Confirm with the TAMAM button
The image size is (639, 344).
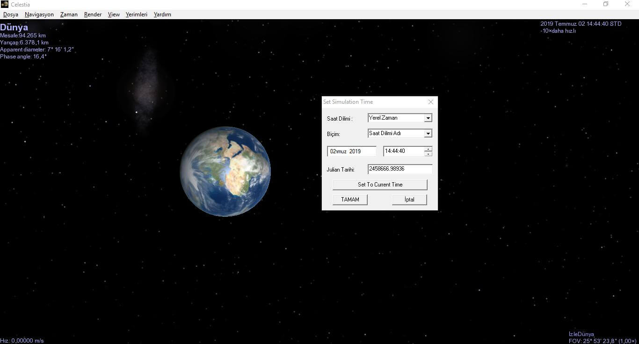[350, 200]
